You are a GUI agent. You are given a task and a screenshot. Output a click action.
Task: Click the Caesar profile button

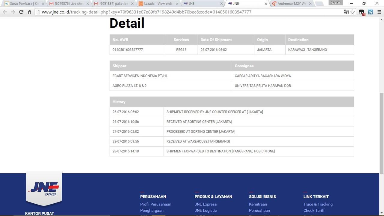tap(336, 3)
